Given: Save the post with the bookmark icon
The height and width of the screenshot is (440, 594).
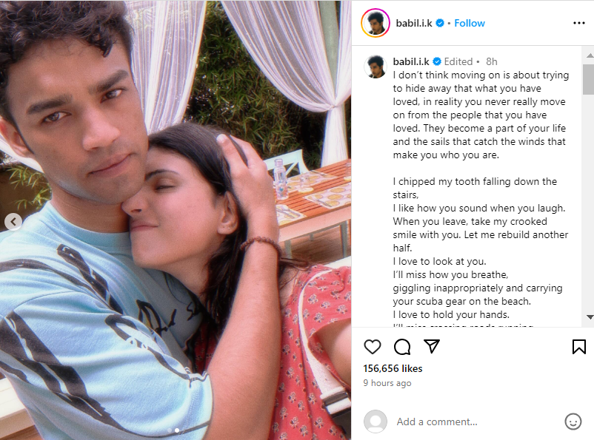Looking at the screenshot, I should click(579, 347).
